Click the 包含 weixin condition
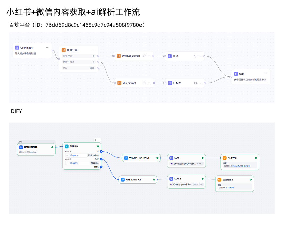The height and width of the screenshot is (226, 288). coord(93,155)
